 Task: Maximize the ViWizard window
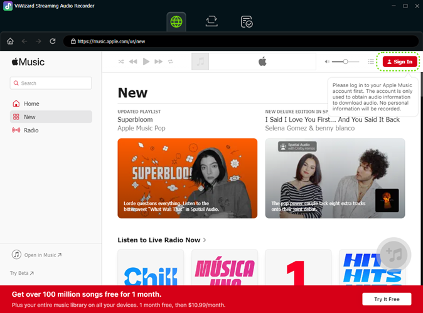pyautogui.click(x=405, y=6)
